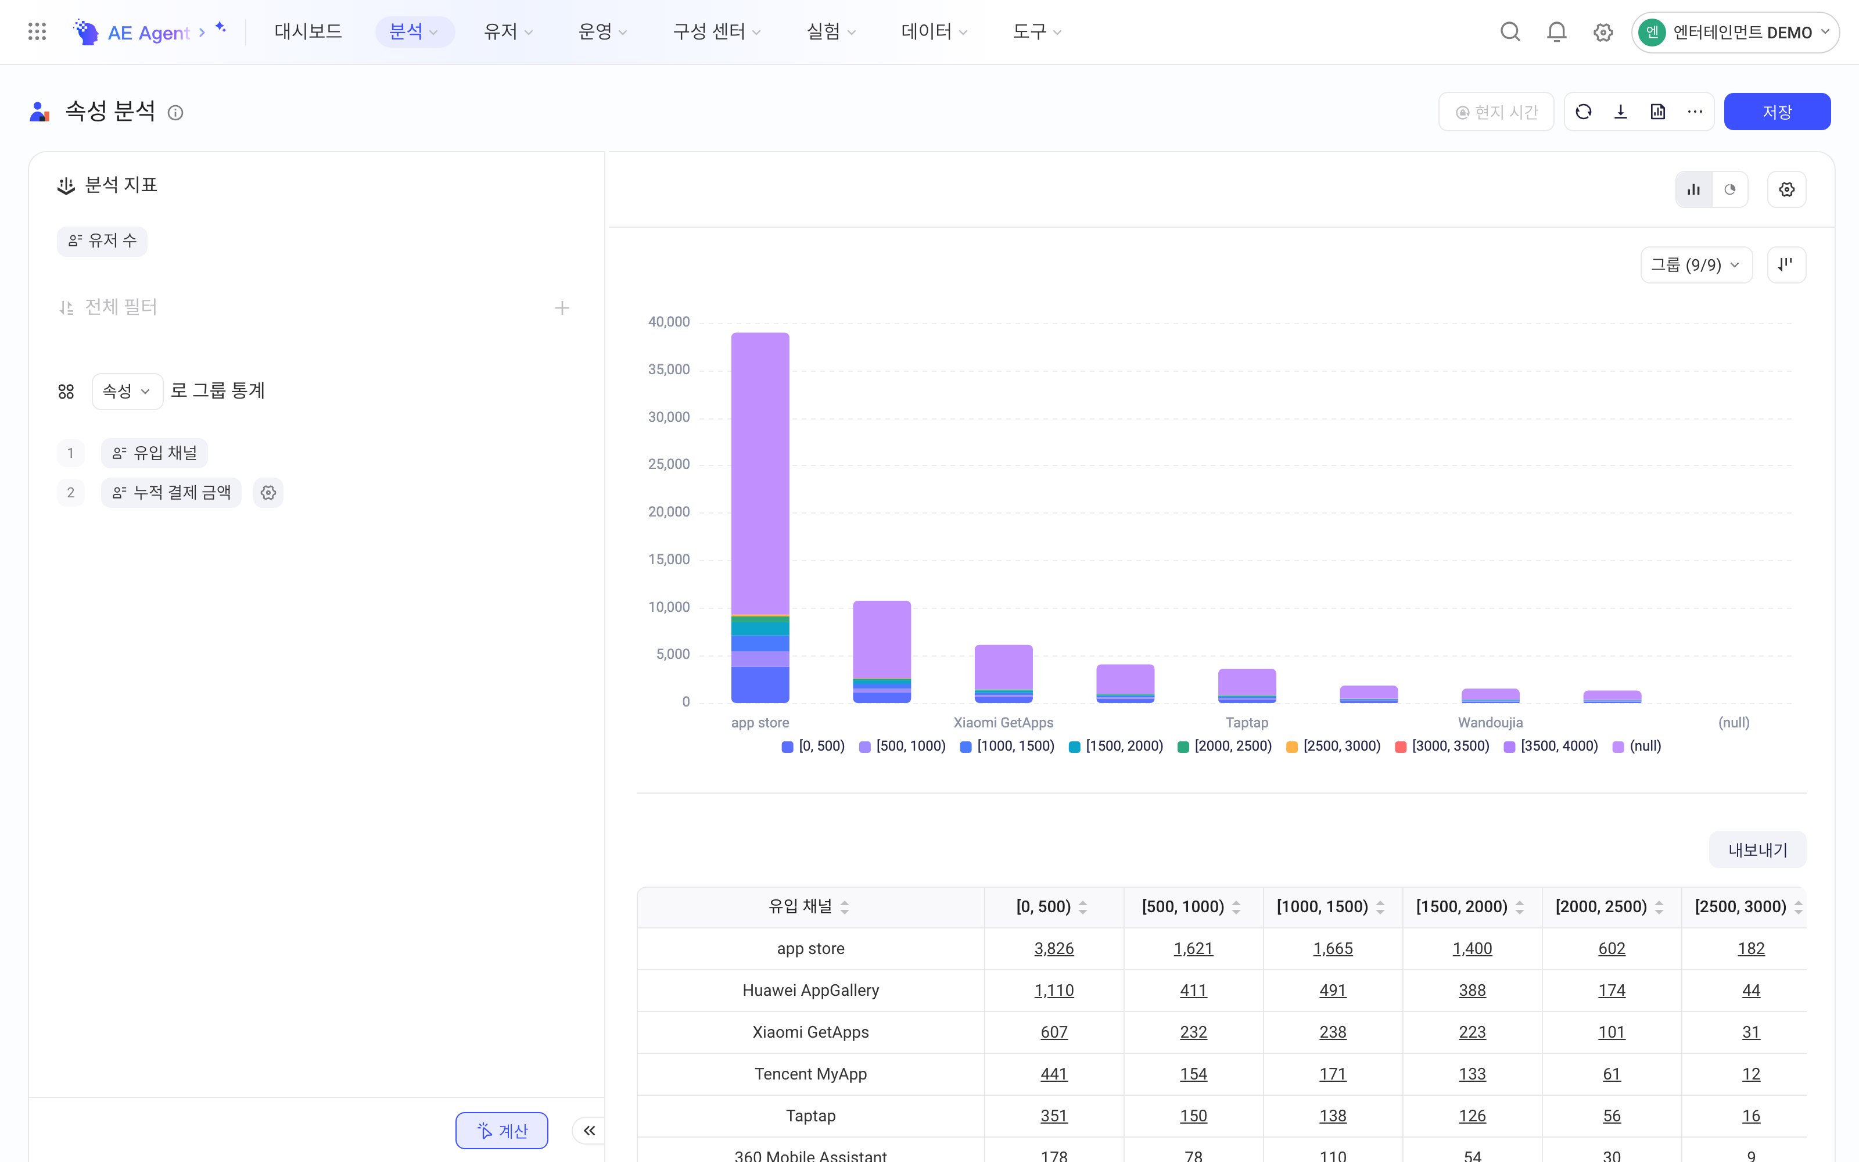Click the 계산 button
This screenshot has height=1162, width=1859.
[x=501, y=1131]
